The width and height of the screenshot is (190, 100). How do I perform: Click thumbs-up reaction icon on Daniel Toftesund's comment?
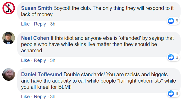pyautogui.click(x=171, y=93)
